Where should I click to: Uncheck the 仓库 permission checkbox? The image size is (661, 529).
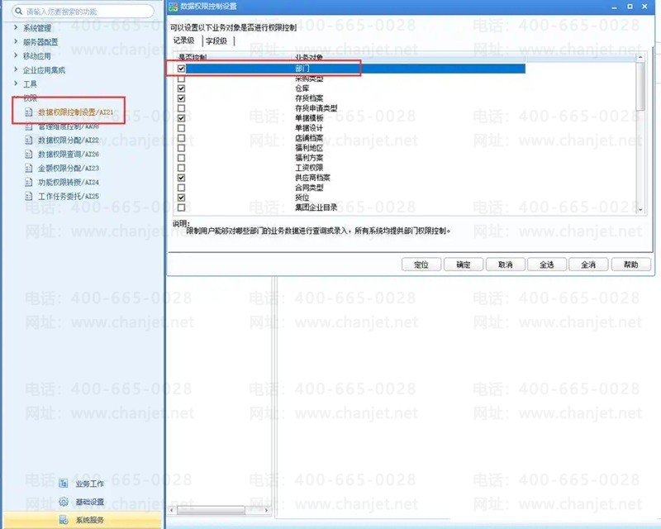[x=181, y=88]
